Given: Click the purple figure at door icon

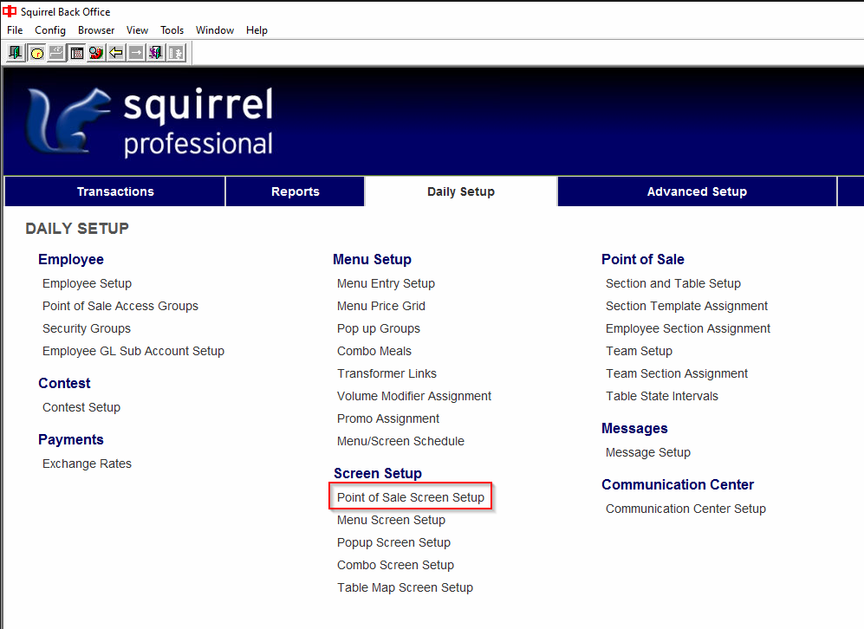Looking at the screenshot, I should point(156,53).
